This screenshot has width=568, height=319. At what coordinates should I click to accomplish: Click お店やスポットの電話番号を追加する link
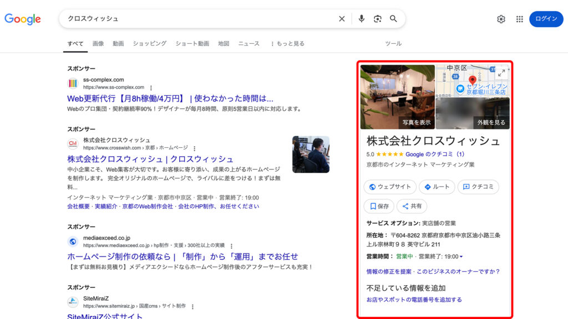coord(414,300)
